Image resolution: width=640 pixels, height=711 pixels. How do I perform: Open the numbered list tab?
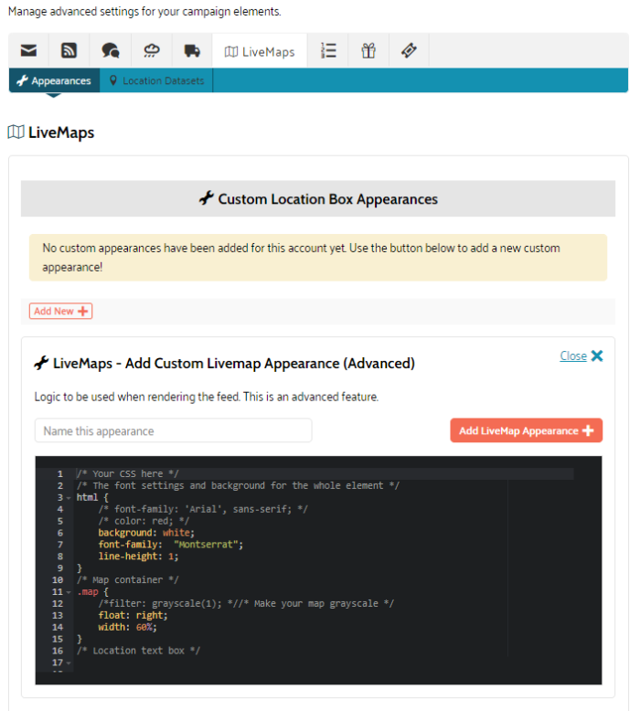coord(328,51)
